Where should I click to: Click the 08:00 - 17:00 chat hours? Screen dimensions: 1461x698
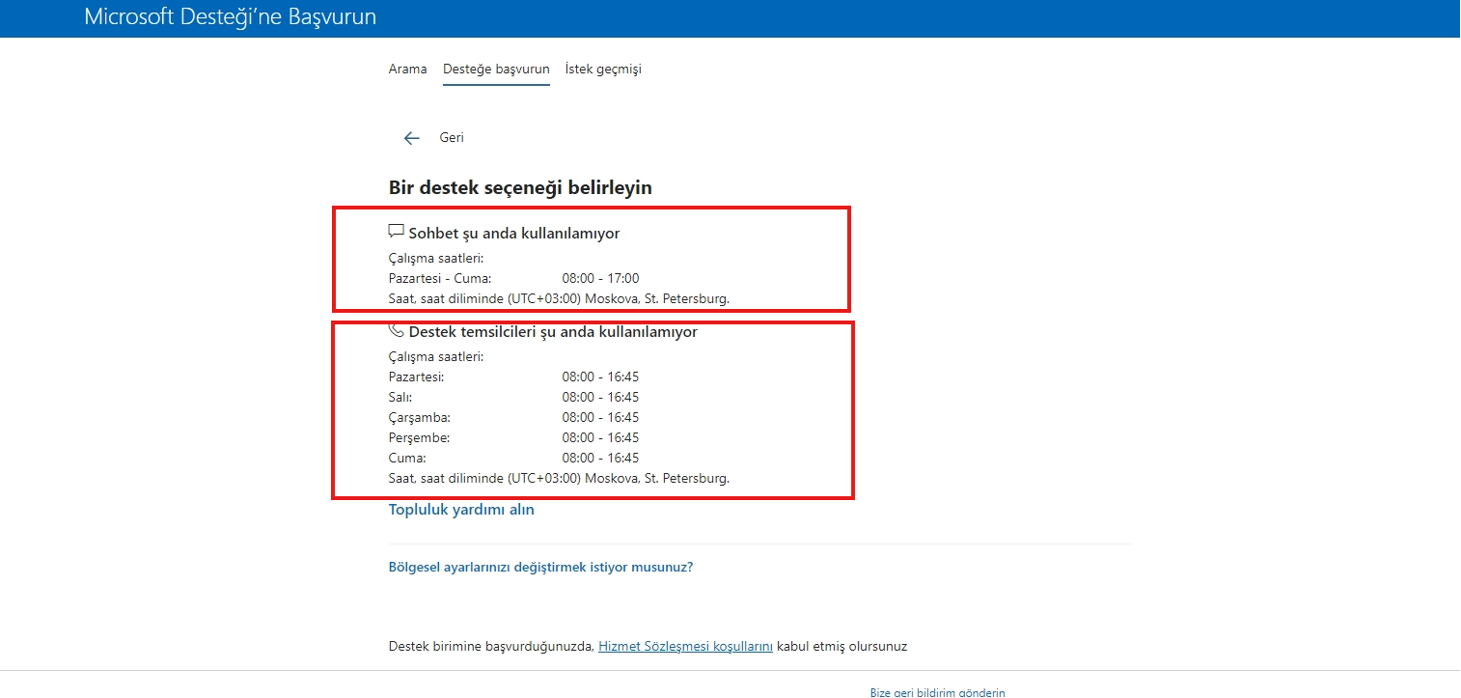(600, 279)
